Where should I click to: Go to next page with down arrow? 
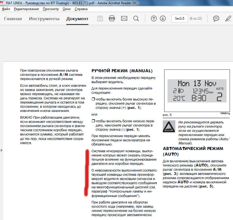coord(163,19)
